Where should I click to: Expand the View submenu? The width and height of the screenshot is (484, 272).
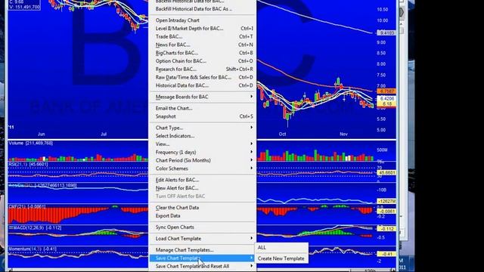click(x=203, y=144)
